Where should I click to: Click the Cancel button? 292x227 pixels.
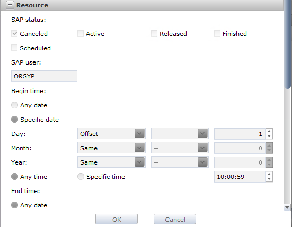coord(175,220)
